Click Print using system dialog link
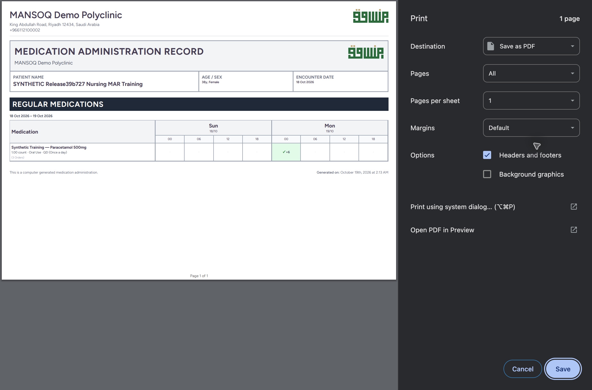The height and width of the screenshot is (390, 592). 463,207
